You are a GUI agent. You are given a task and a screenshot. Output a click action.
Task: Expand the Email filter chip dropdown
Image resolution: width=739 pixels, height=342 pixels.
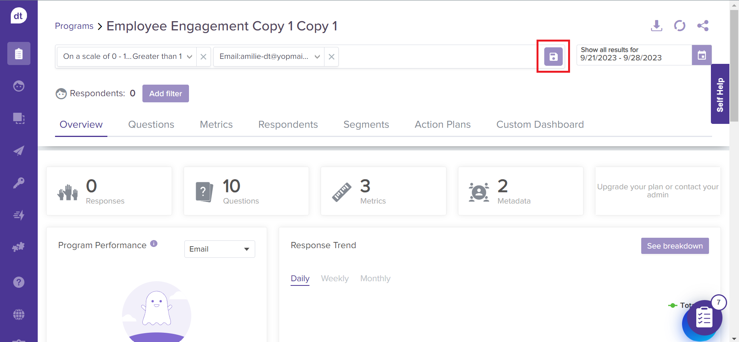(x=317, y=57)
